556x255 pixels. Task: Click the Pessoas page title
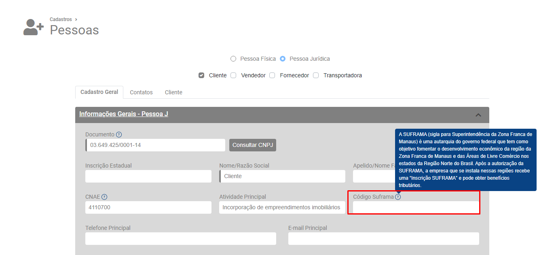tap(74, 30)
